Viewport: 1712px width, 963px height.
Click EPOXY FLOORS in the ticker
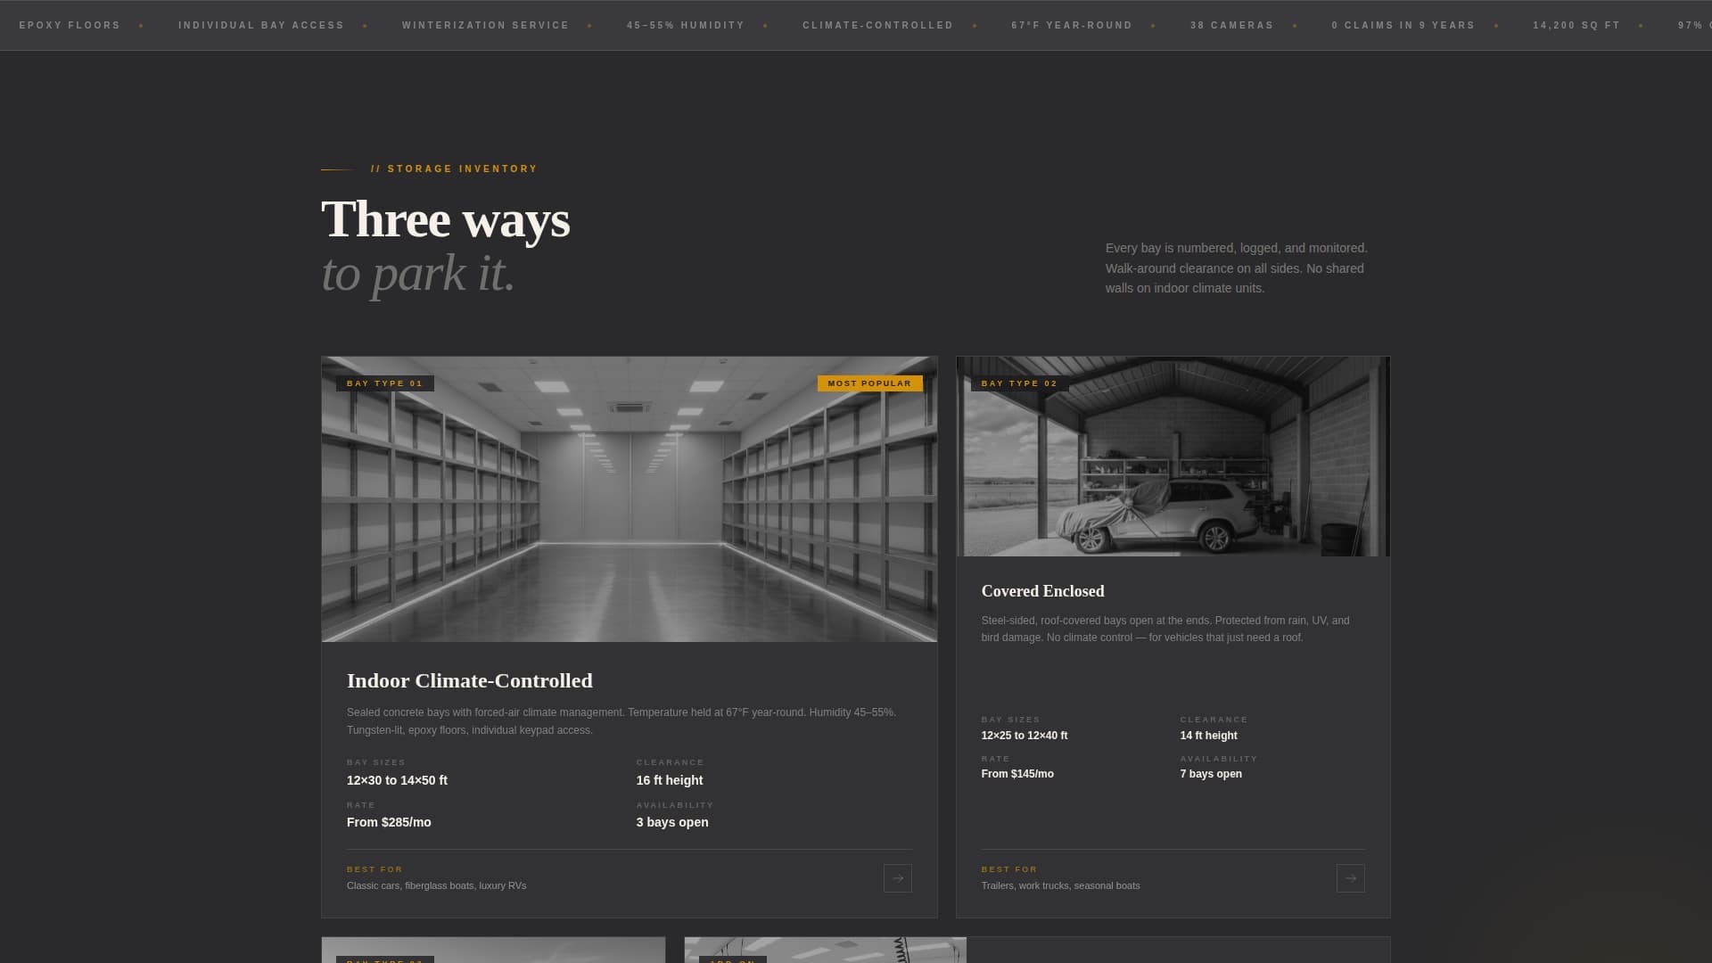70,25
